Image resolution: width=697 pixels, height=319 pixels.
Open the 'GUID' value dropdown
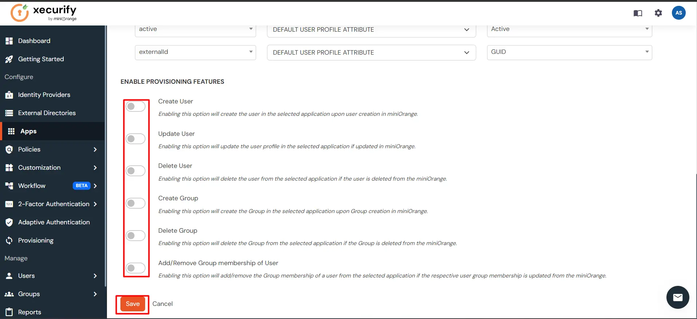[569, 52]
